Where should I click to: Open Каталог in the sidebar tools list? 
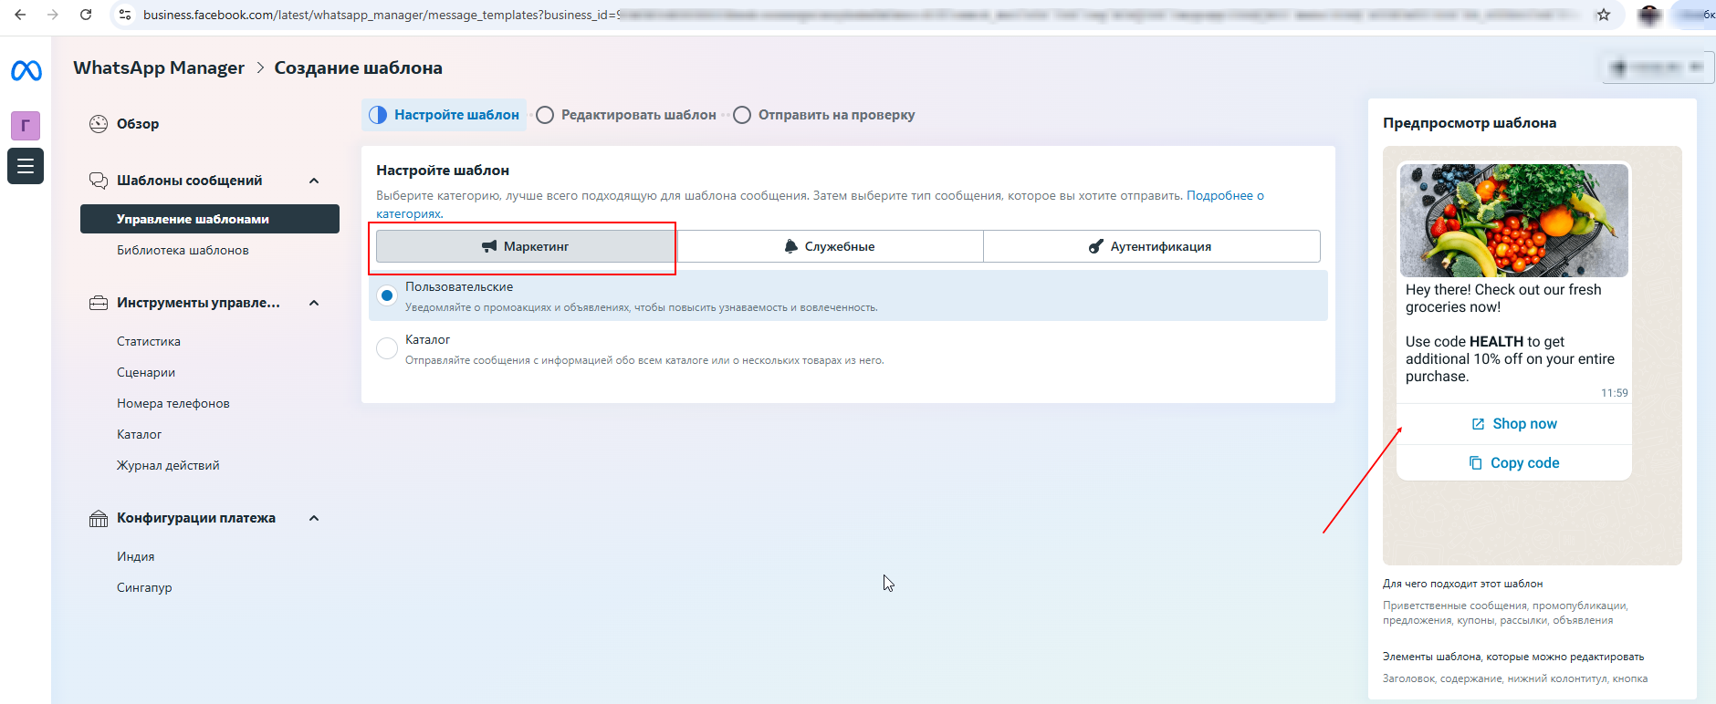[x=139, y=434]
